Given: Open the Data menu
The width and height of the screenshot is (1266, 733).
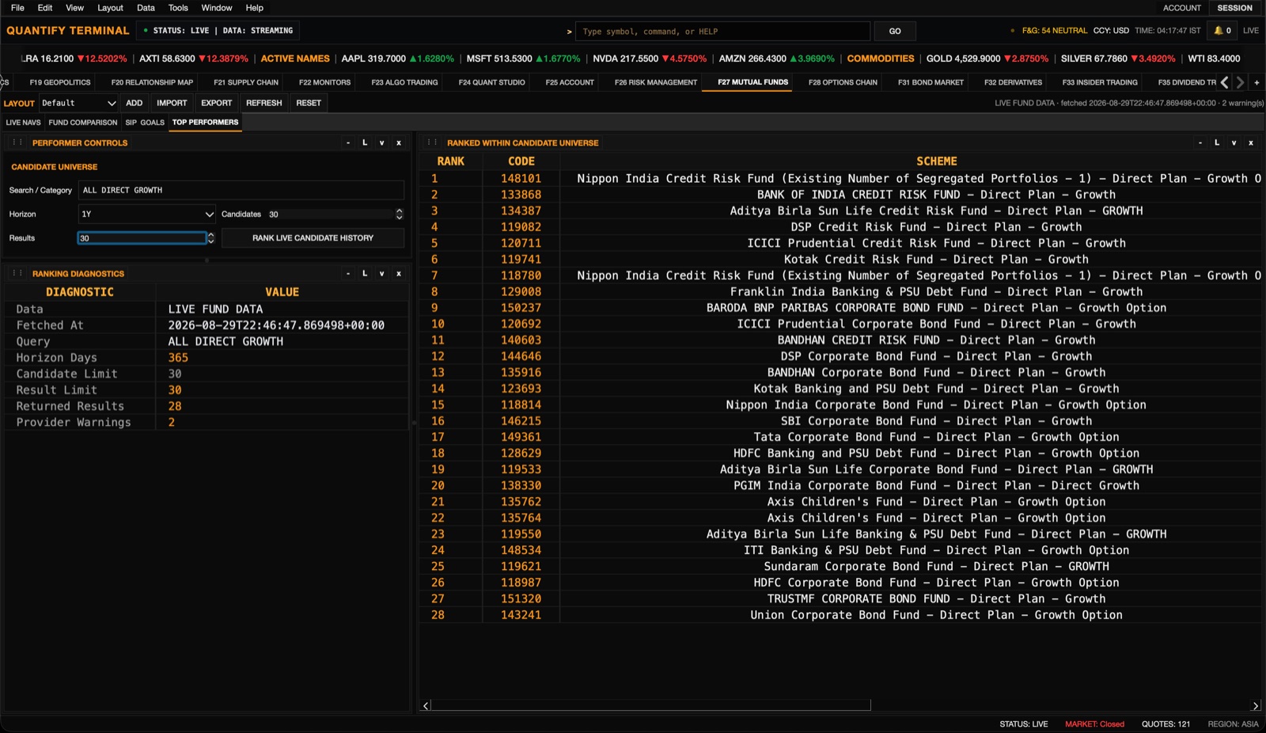Looking at the screenshot, I should [x=146, y=8].
